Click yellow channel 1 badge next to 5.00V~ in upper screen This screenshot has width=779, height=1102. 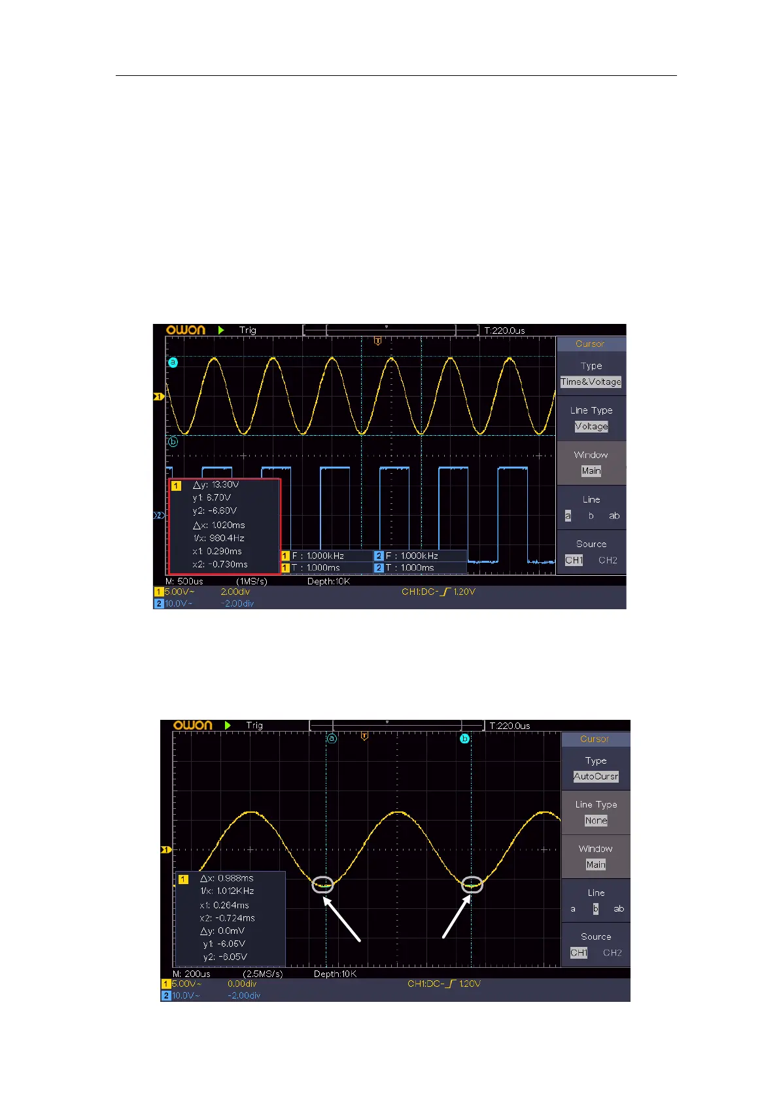point(158,592)
